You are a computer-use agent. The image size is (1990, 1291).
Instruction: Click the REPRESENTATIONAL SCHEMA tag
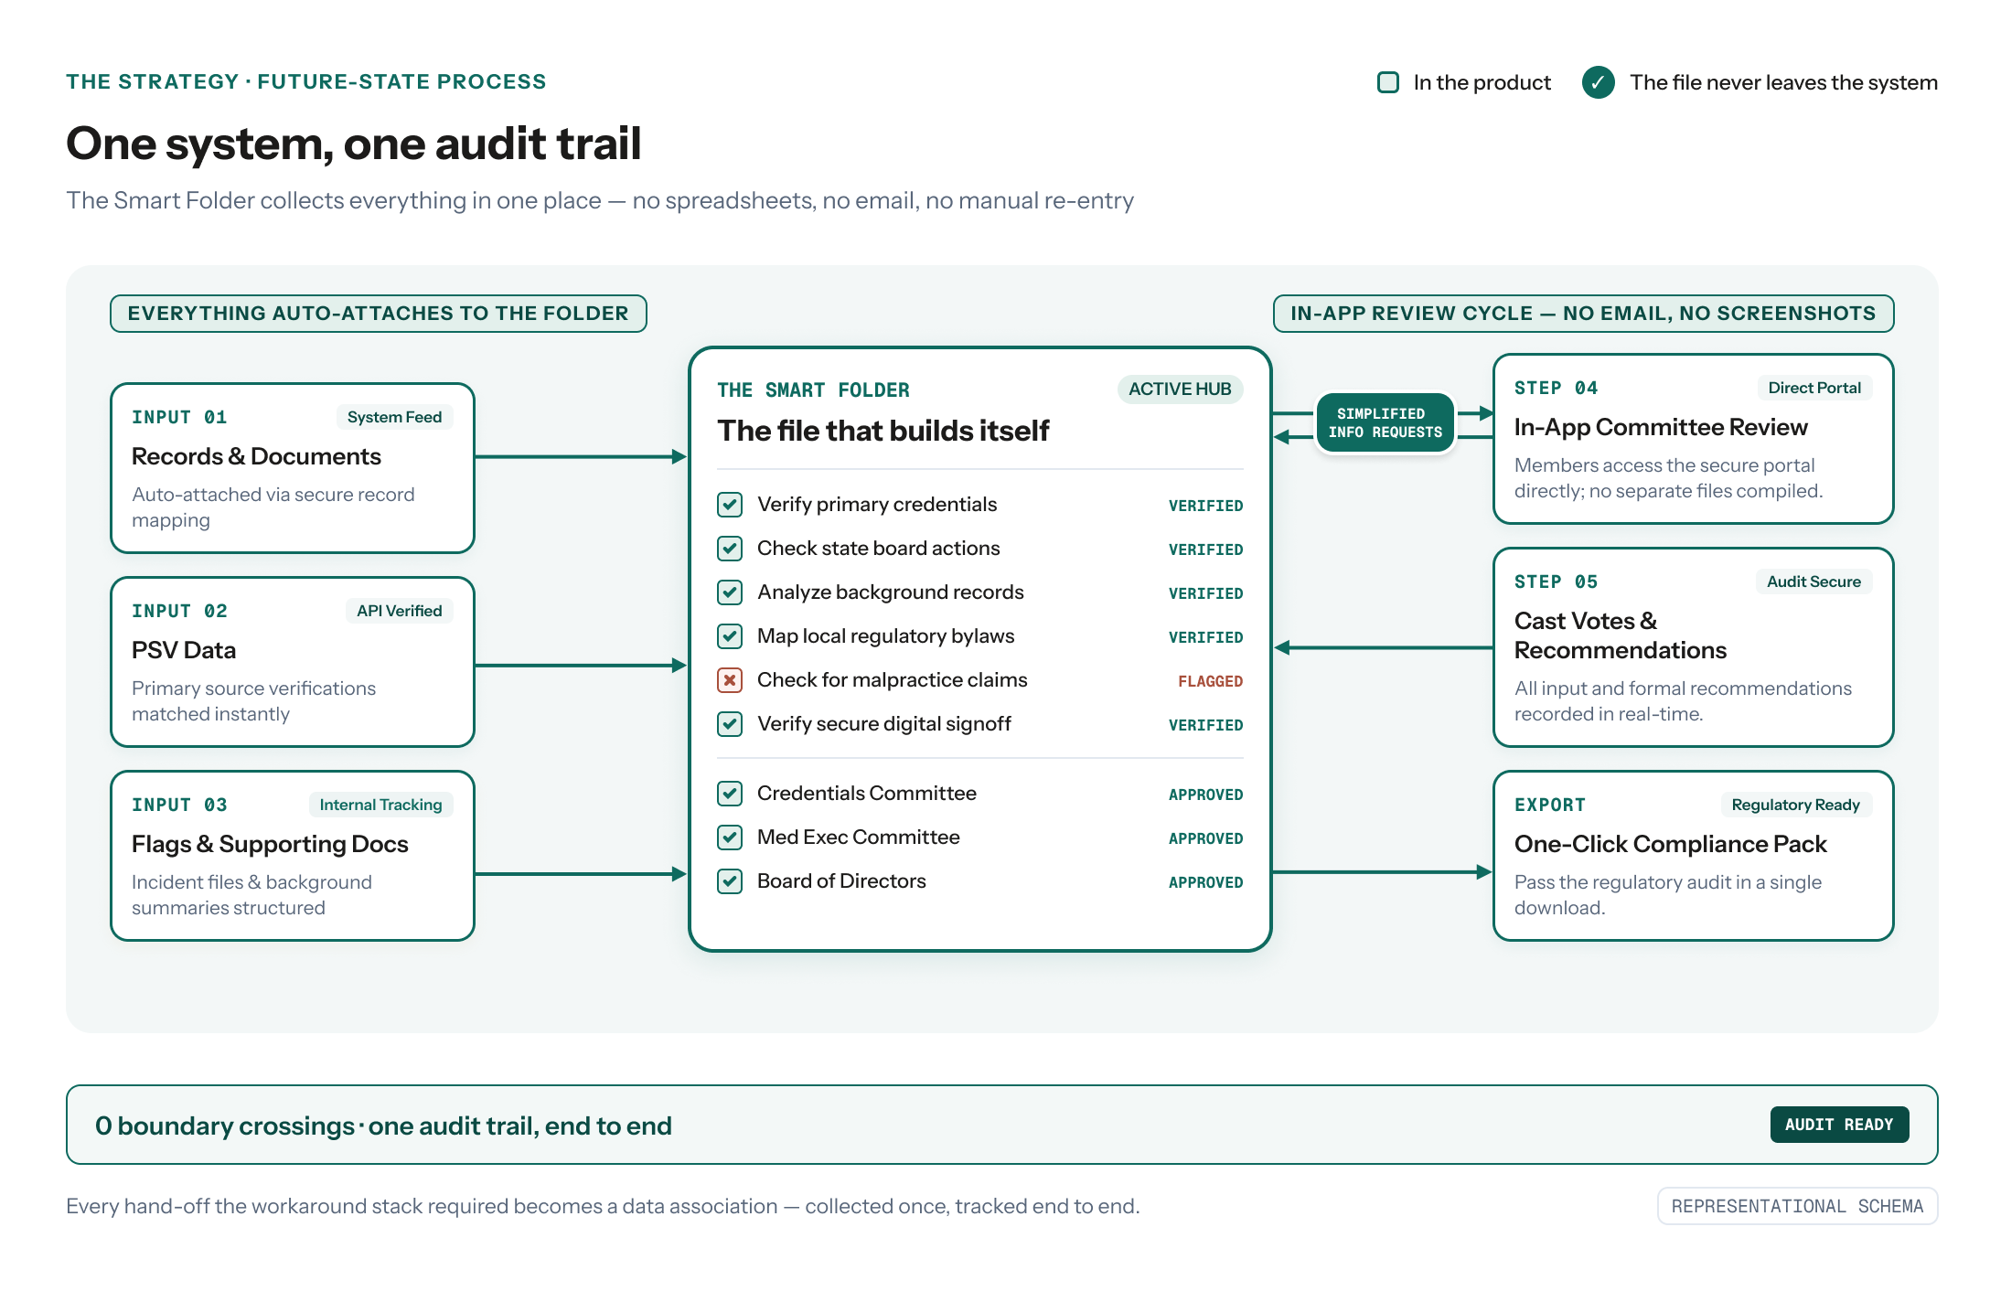coord(1797,1206)
